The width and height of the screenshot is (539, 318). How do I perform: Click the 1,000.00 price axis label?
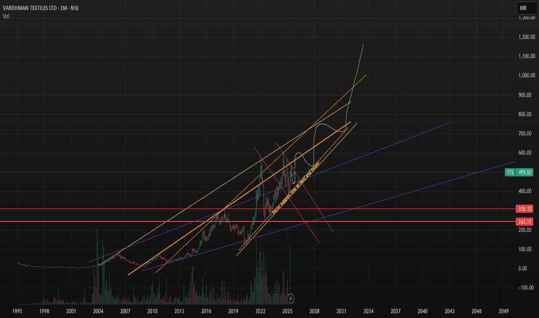coord(527,75)
